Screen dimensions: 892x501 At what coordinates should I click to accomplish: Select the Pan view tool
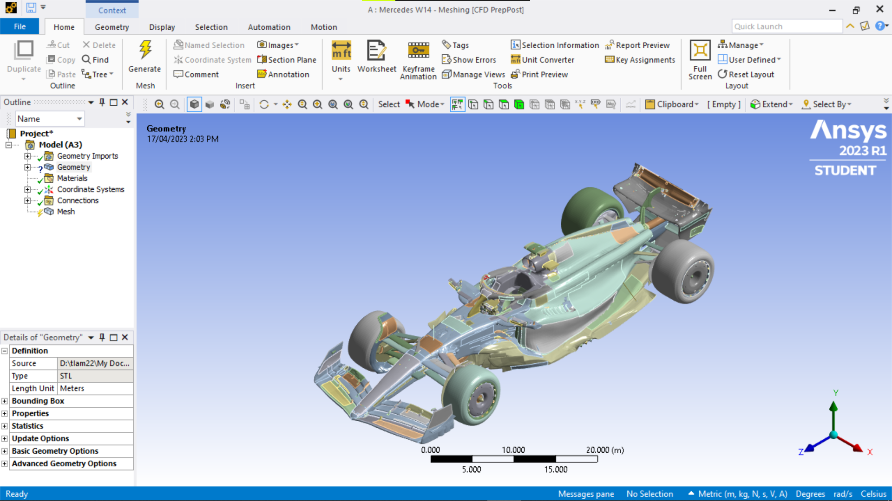pos(287,104)
